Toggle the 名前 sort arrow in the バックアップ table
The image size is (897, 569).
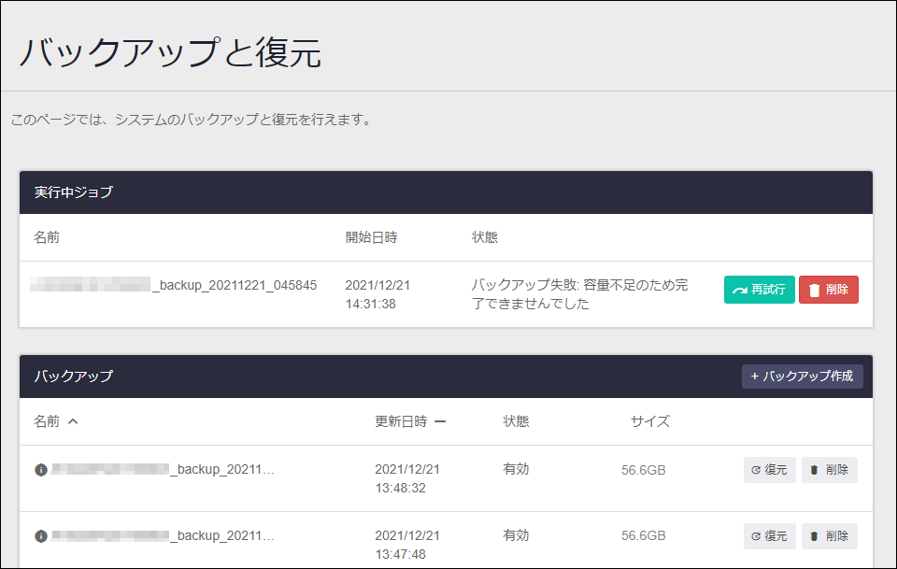click(x=73, y=421)
